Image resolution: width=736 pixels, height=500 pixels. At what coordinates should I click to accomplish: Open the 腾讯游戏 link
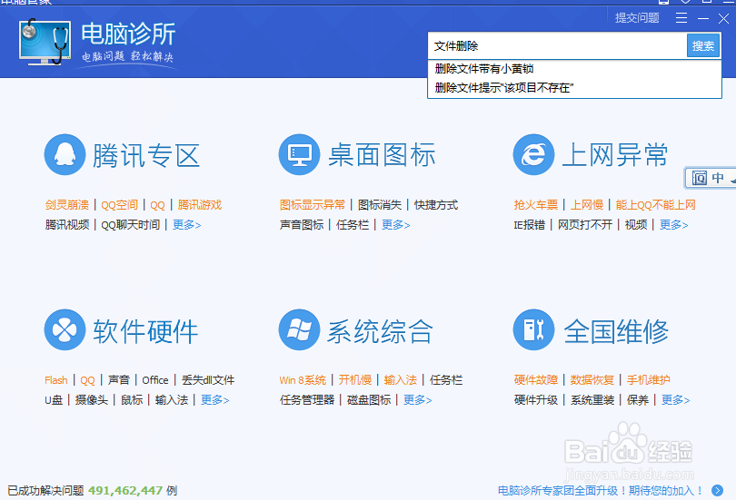200,205
